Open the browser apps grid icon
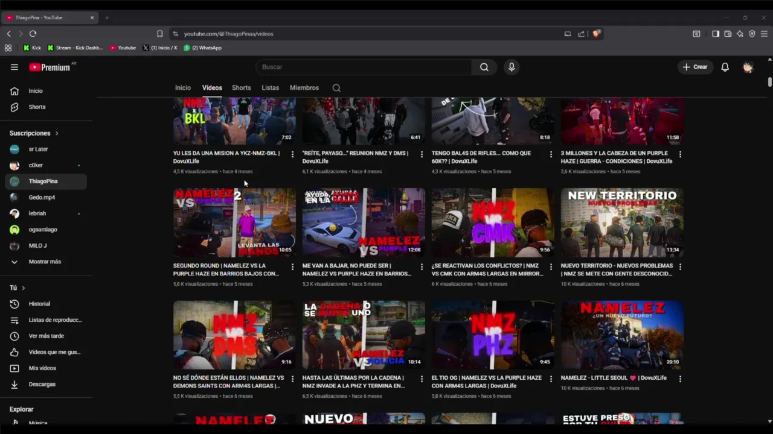The width and height of the screenshot is (773, 434). click(x=8, y=48)
